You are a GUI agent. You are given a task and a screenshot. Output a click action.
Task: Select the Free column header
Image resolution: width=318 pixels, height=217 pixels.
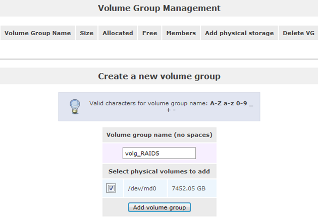pos(149,33)
